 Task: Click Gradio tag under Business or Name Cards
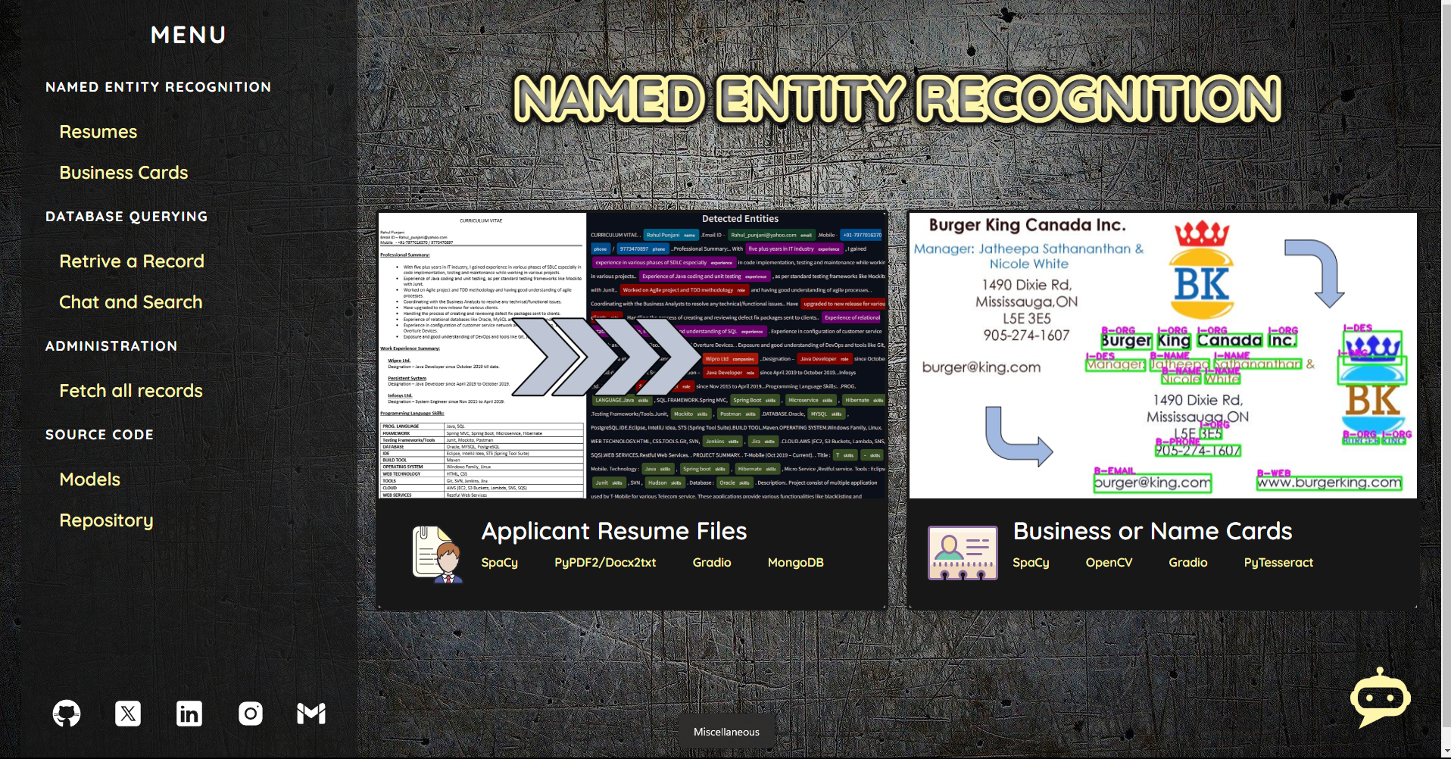coord(1187,562)
